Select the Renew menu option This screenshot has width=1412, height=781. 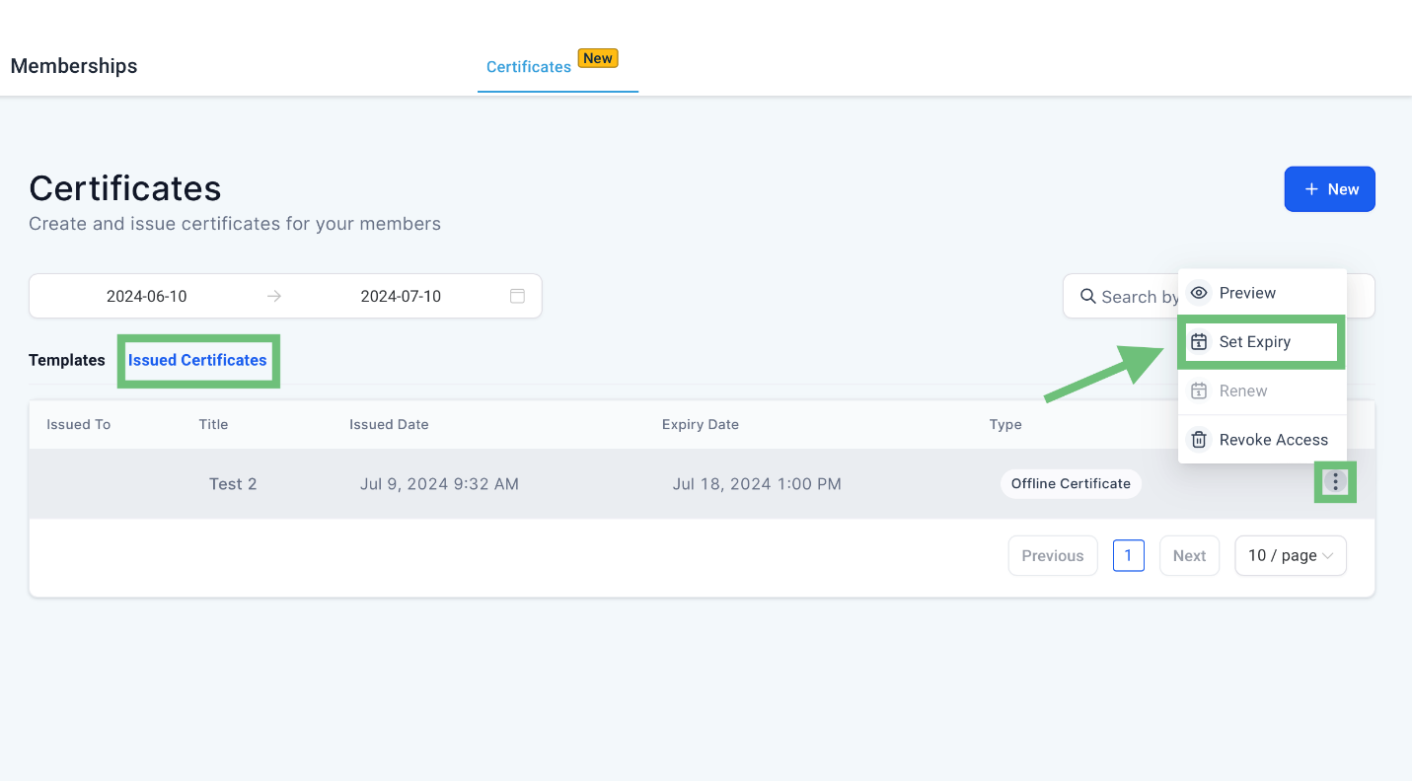click(1262, 390)
